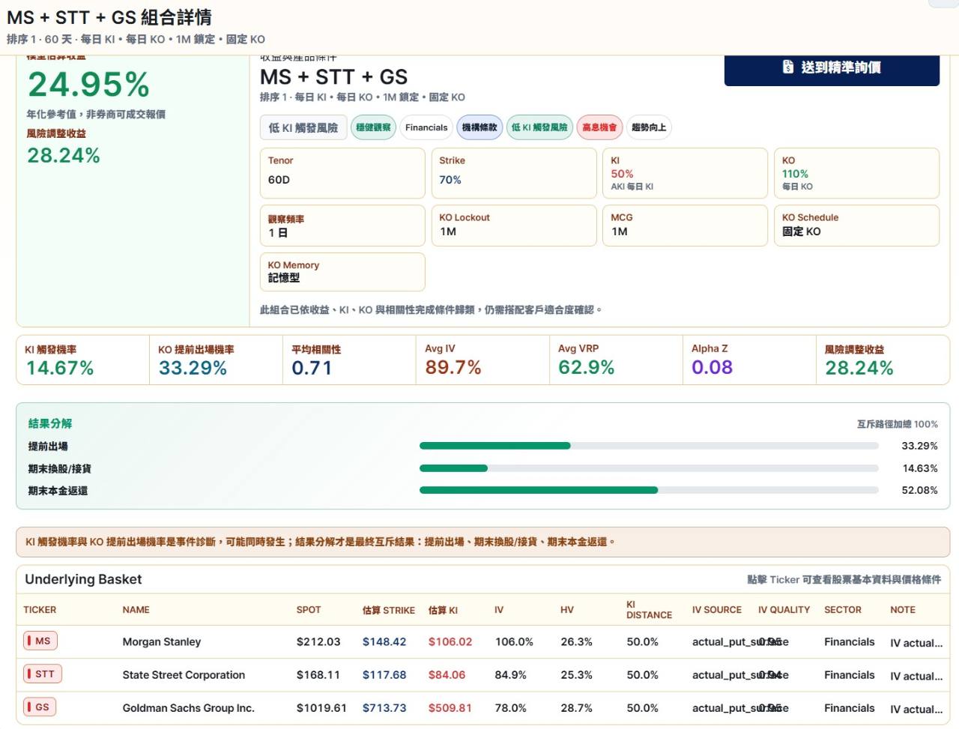Select the 趨勢向上 tag
This screenshot has width=959, height=729.
[x=649, y=127]
